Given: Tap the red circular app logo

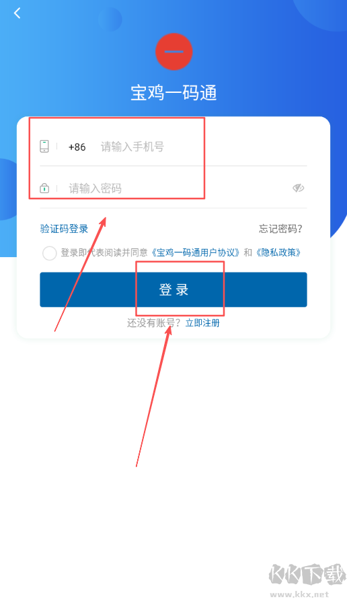Looking at the screenshot, I should point(173,52).
